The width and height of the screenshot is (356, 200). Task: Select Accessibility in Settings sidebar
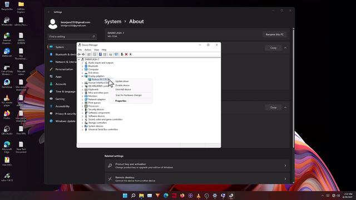click(62, 106)
